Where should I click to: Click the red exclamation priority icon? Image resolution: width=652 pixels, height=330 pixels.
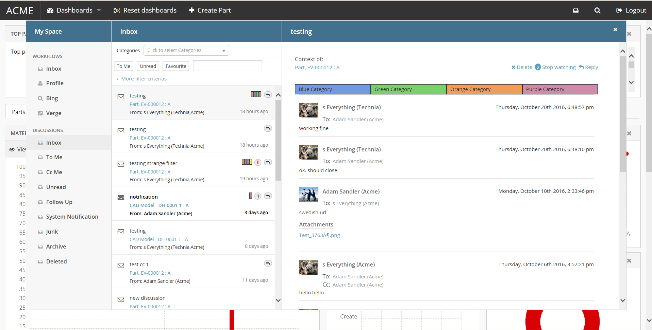pos(258,162)
